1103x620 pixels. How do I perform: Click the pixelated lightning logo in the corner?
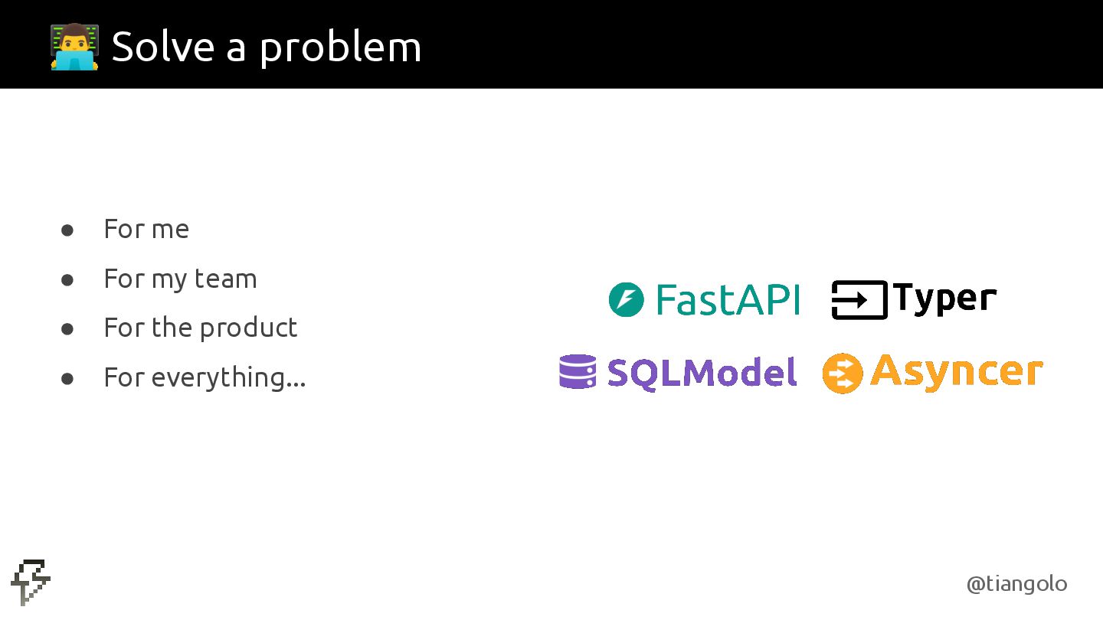(31, 582)
